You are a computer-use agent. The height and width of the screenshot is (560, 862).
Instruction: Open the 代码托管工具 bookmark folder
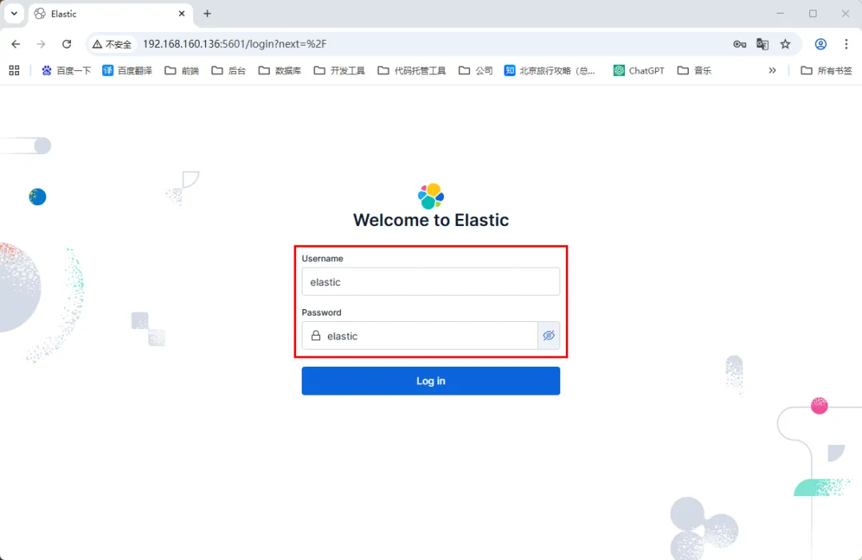(412, 70)
